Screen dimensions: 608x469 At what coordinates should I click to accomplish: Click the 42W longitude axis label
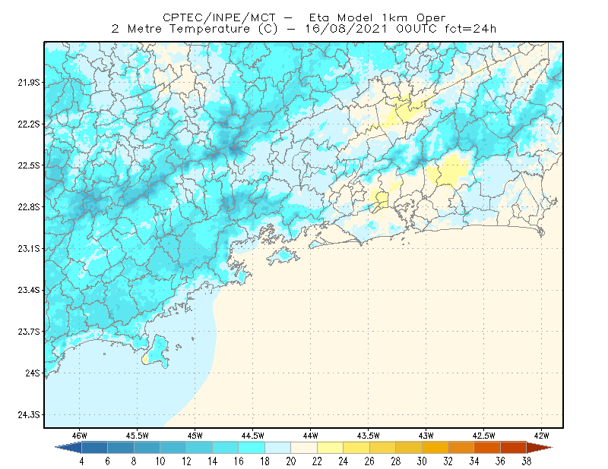541,436
